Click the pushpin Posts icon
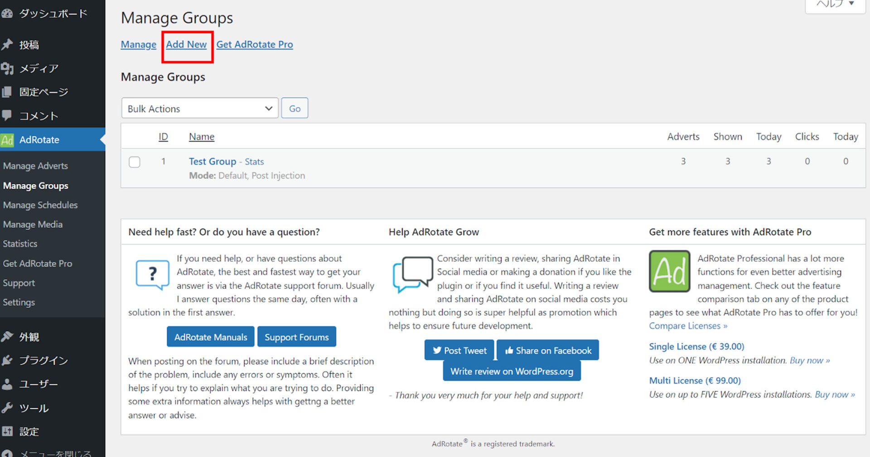 pos(7,44)
